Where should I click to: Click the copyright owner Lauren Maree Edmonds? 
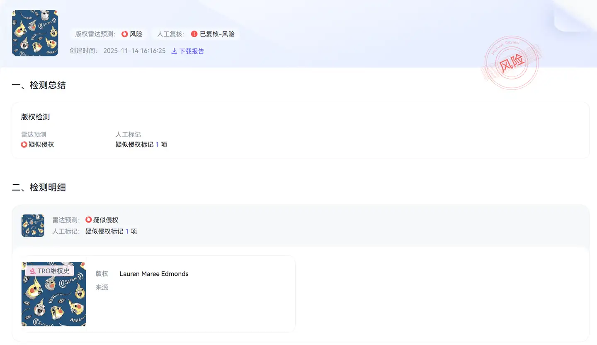(x=154, y=274)
